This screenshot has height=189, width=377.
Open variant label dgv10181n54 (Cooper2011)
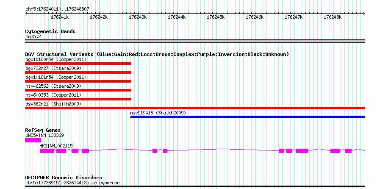(x=56, y=77)
